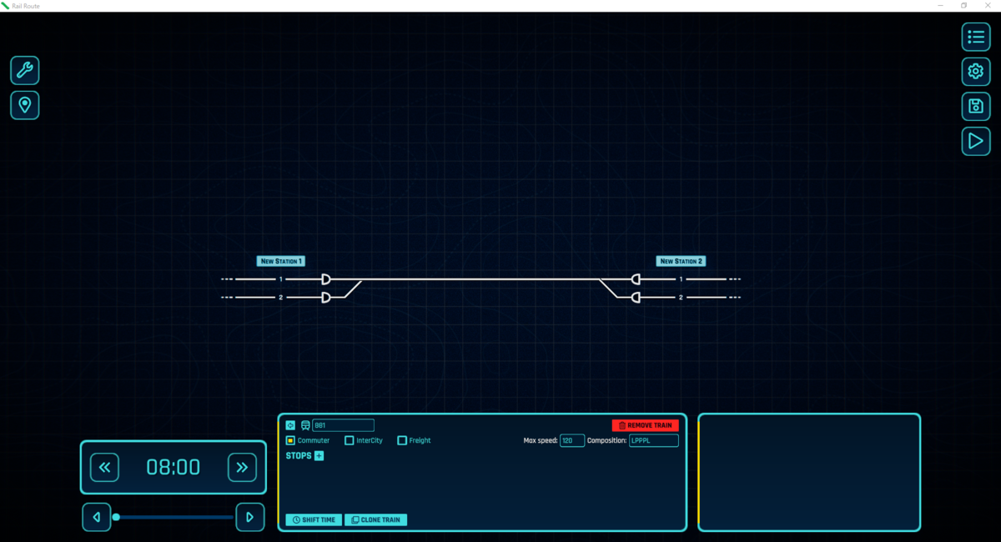
Task: Select the New Station 2 label
Action: coord(681,261)
